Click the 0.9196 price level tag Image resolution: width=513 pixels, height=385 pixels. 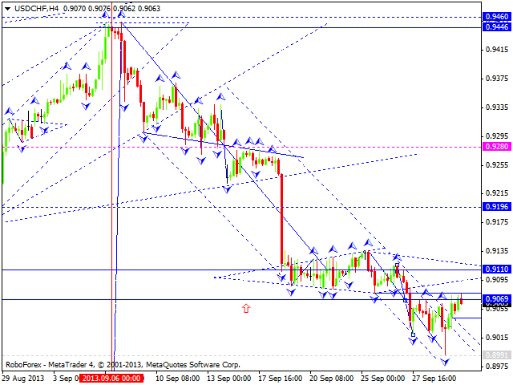click(x=496, y=206)
